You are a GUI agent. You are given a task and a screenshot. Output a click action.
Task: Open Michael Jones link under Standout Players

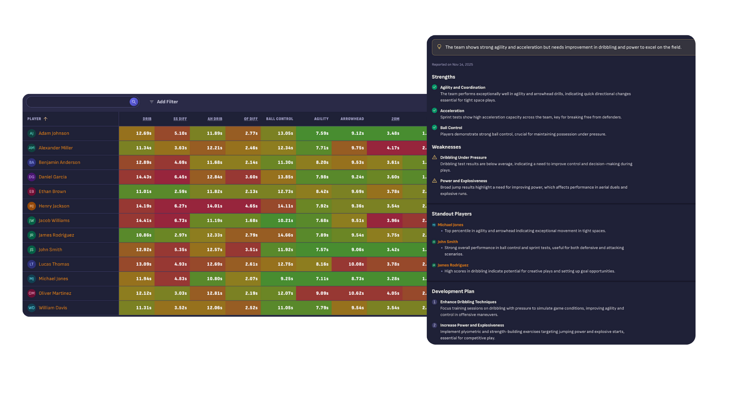click(x=450, y=225)
